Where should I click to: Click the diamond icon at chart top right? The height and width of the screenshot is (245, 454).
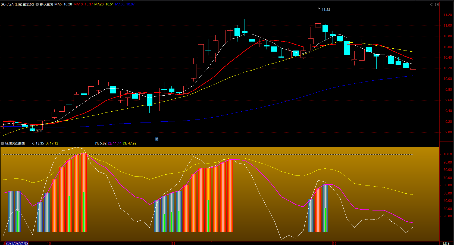(432, 4)
